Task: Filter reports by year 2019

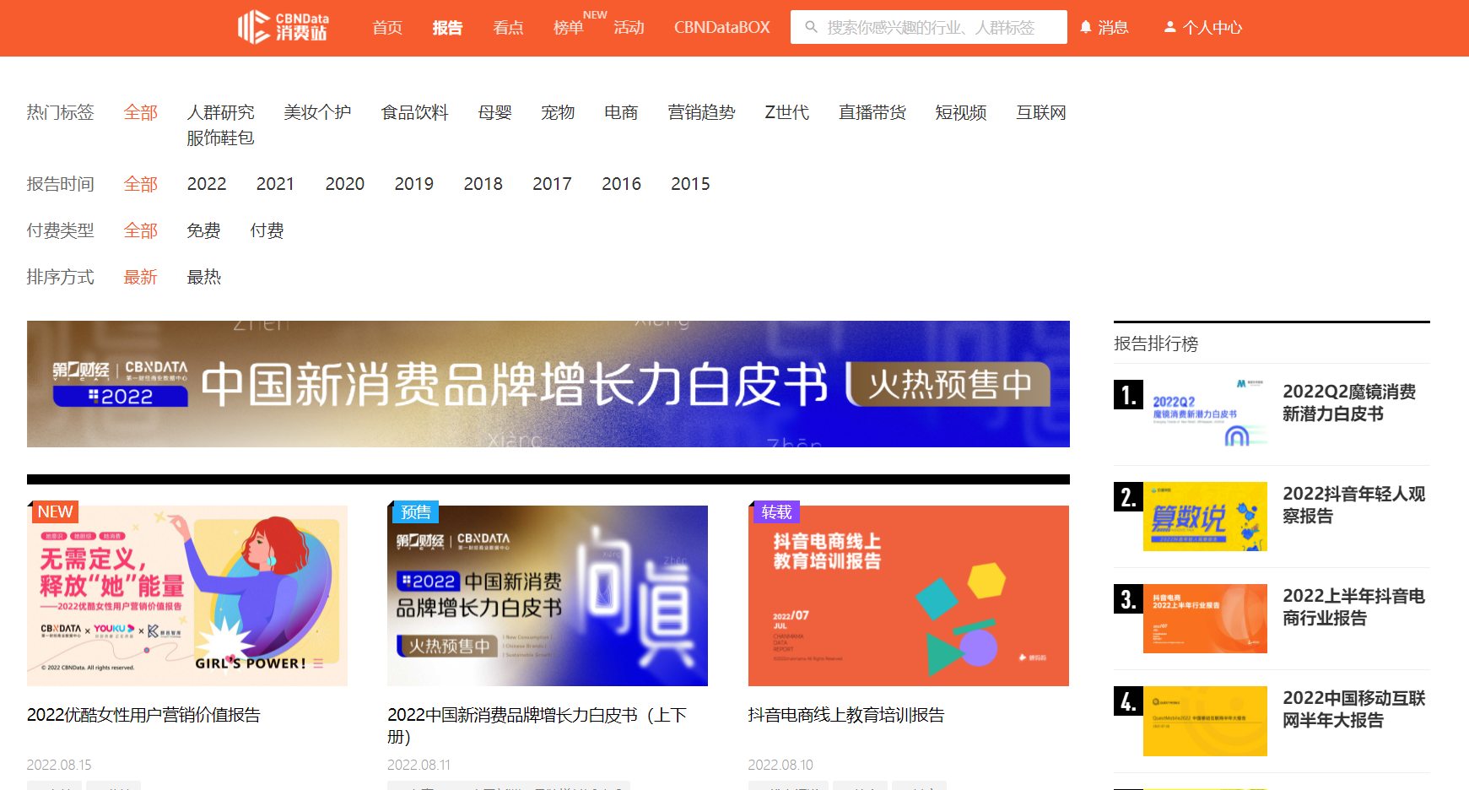Action: point(414,184)
